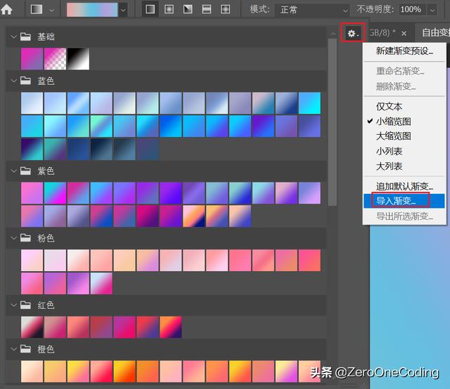Open the gradient panel gear menu
The height and width of the screenshot is (389, 450).
tap(353, 33)
